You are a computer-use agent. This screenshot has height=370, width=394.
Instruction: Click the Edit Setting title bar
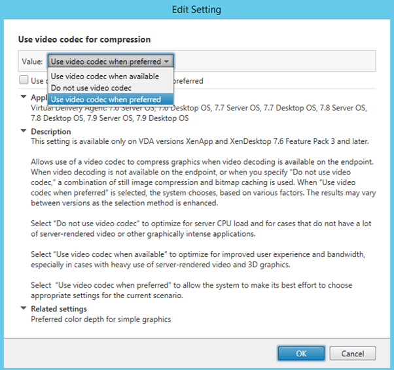[x=196, y=10]
